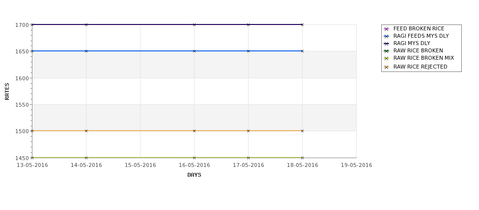Viewport: 479px width, 210px height.
Task: Click the RAW RICE BROKEN MIX legend marker
Action: (x=386, y=58)
